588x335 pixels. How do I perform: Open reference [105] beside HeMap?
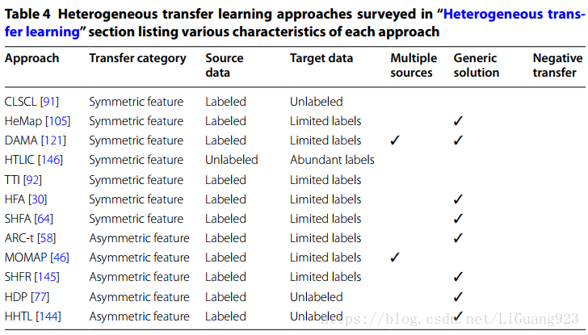pos(58,121)
